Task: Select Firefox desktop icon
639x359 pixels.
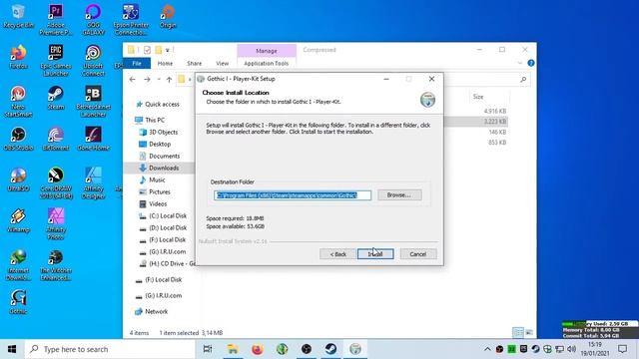Action: 18,57
